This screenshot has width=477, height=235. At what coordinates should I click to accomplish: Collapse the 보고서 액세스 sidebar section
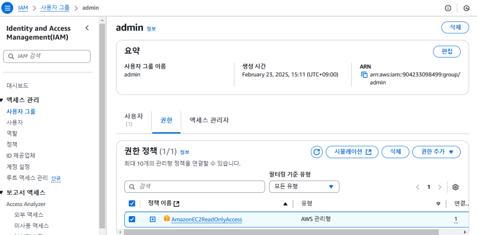click(2, 192)
